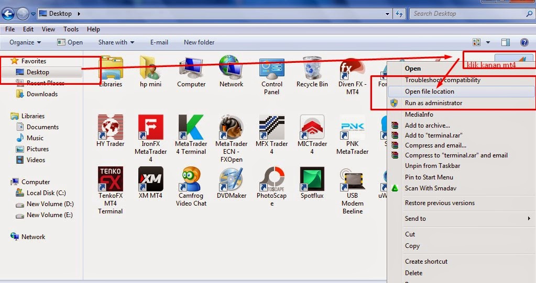The width and height of the screenshot is (536, 283).
Task: Open the File menu
Action: pyautogui.click(x=10, y=29)
